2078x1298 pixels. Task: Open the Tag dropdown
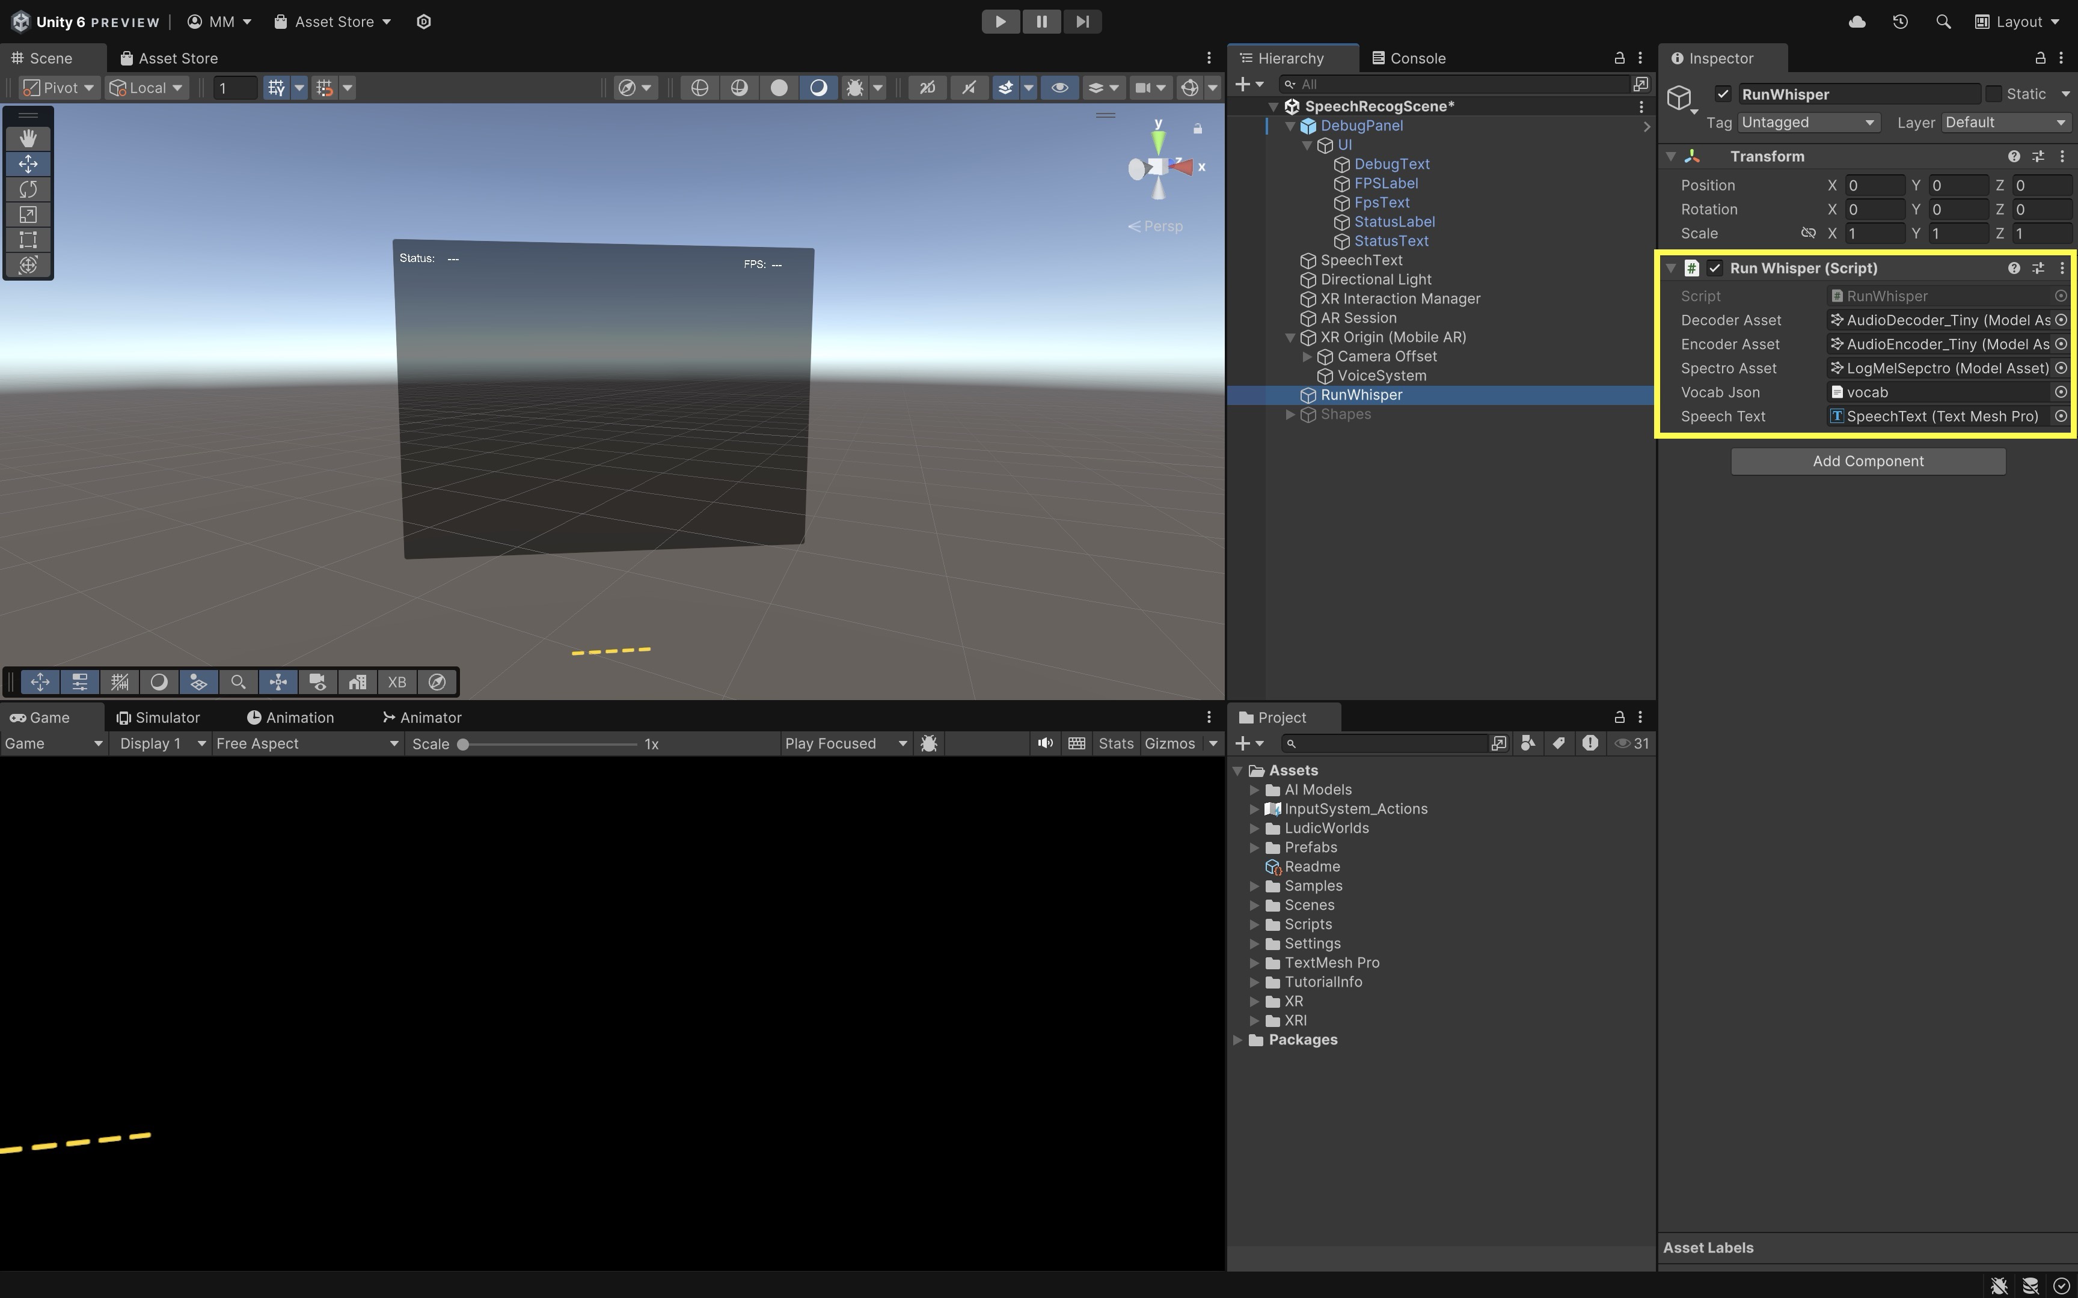click(x=1807, y=123)
